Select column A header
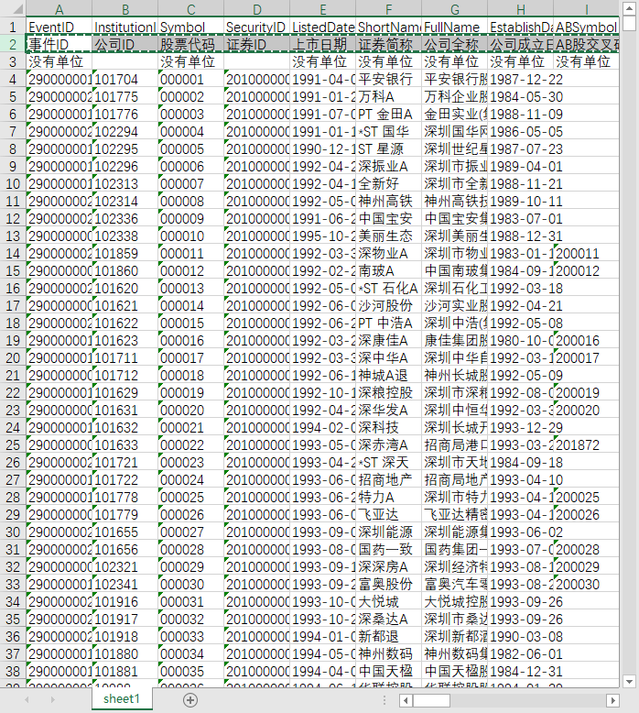This screenshot has height=713, width=639. (59, 9)
